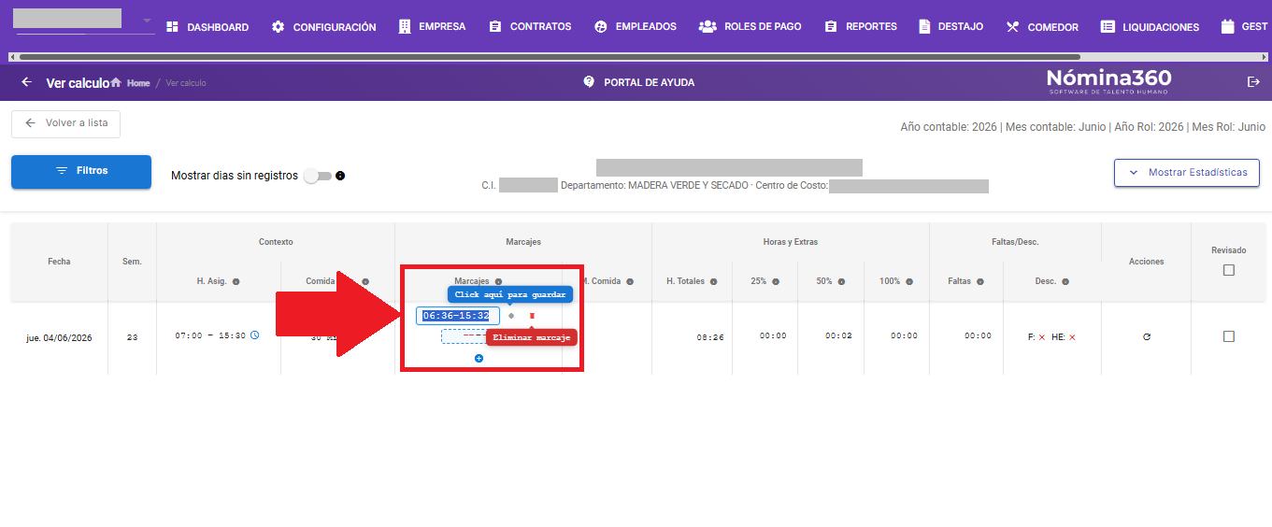
Task: Follow the Home breadcrumb link
Action: click(x=138, y=83)
